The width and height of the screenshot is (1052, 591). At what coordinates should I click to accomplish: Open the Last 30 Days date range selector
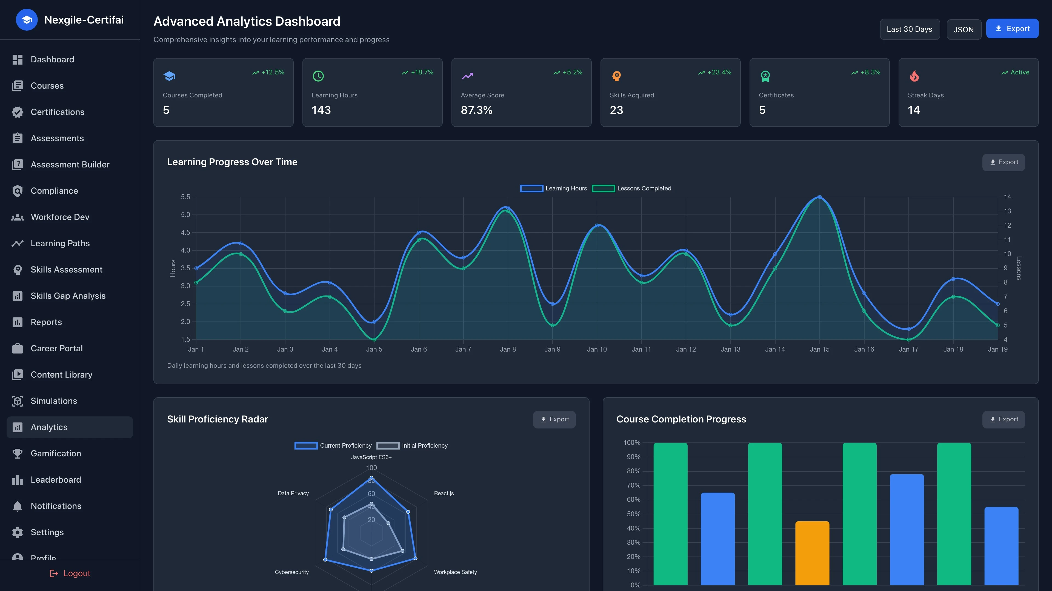tap(910, 29)
